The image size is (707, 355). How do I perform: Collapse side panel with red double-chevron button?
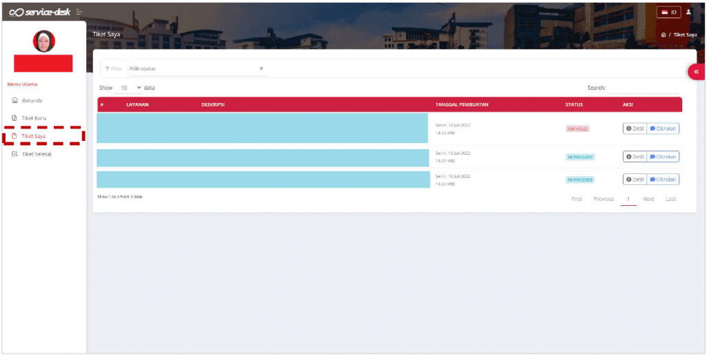tap(696, 72)
